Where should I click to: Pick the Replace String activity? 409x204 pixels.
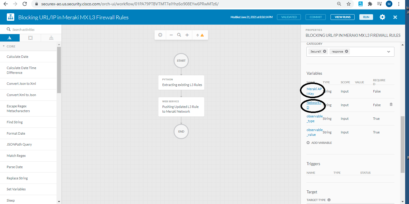pos(28,178)
